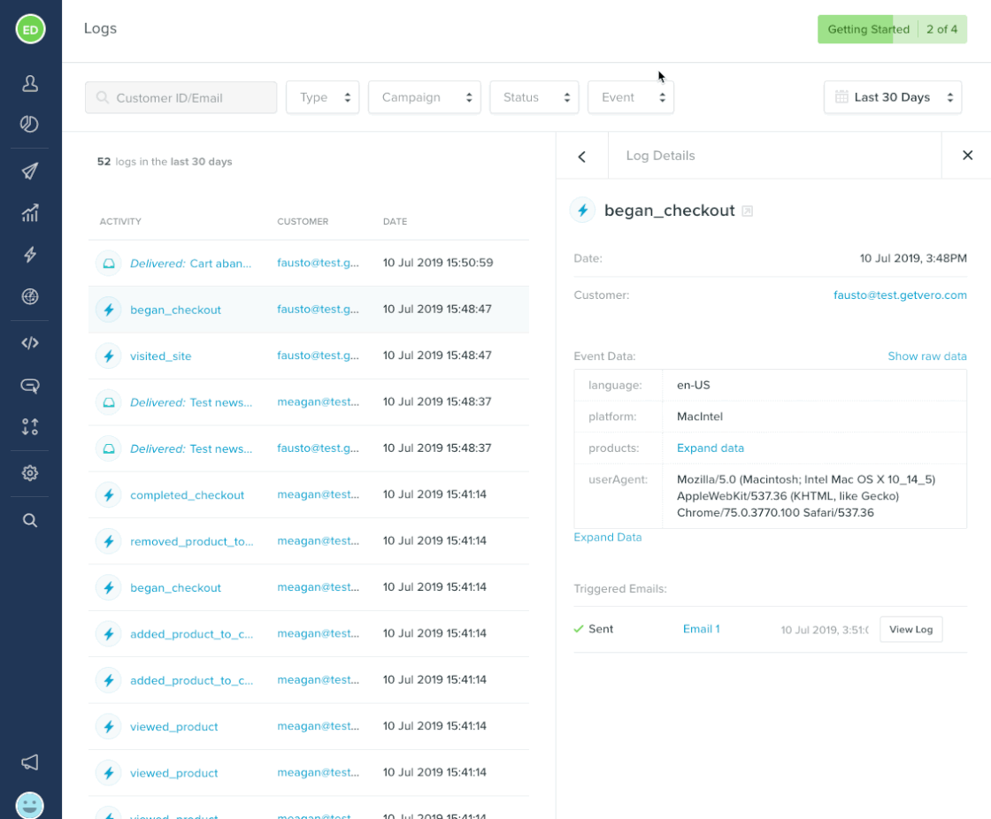Image resolution: width=991 pixels, height=819 pixels.
Task: Open the Email 1 triggered email link
Action: [x=701, y=630]
